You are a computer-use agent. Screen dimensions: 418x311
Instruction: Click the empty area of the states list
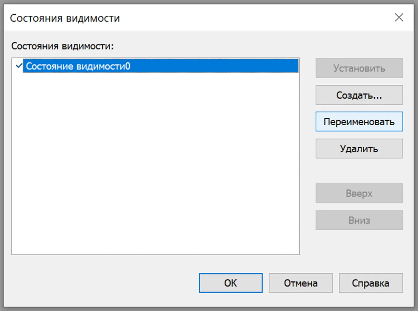point(155,164)
